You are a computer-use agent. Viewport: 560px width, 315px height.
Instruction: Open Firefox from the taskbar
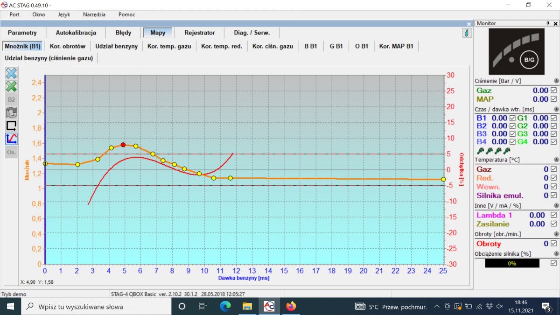pyautogui.click(x=291, y=306)
